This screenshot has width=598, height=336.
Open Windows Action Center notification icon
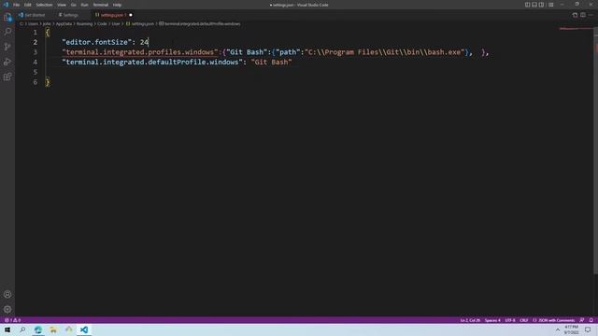(x=588, y=329)
